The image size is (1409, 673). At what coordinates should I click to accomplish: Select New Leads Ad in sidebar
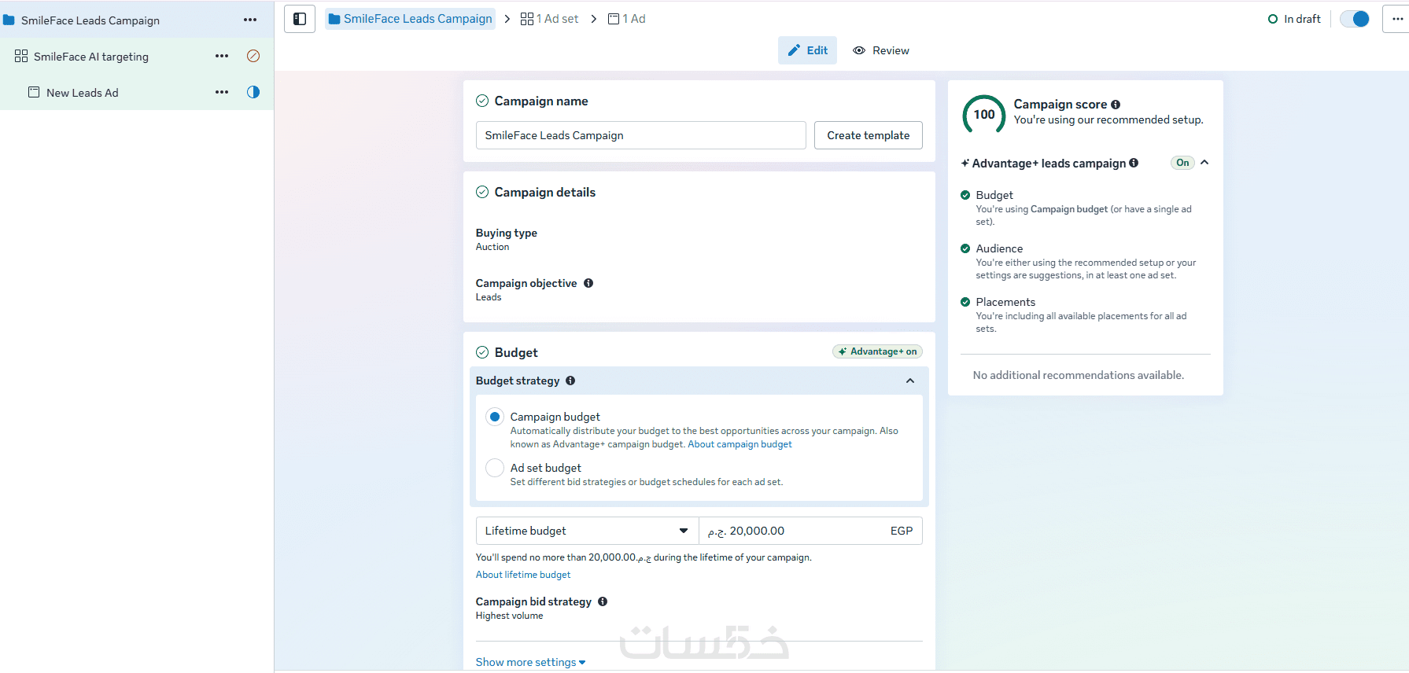pos(83,93)
